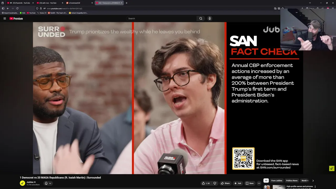Screen dimensions: 336x189
Task: Reload the page with refresh icon
Action: point(17,8)
